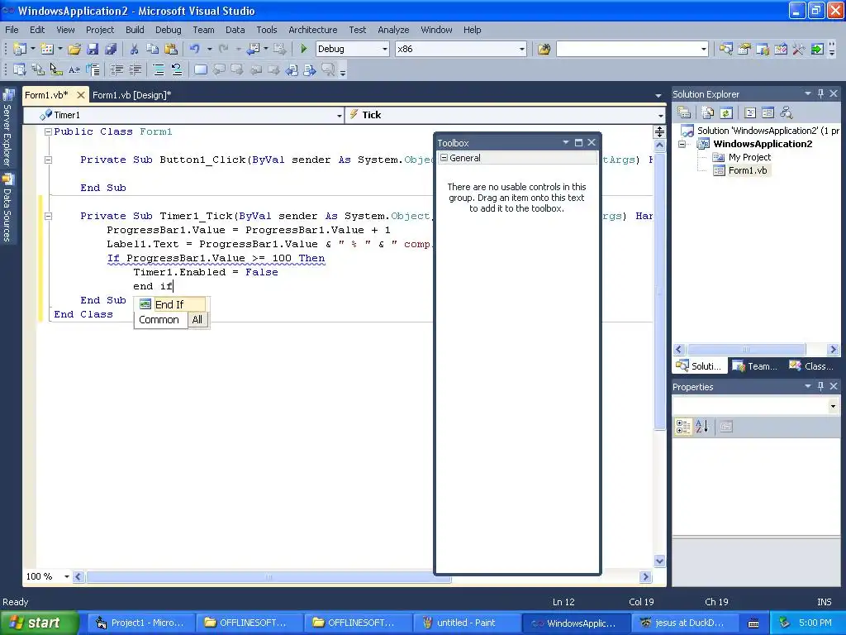Open the Build menu
Image resolution: width=846 pixels, height=635 pixels.
coord(135,30)
